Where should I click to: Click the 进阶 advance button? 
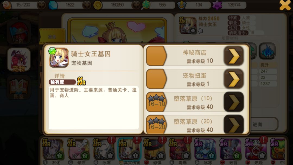coord(264,124)
